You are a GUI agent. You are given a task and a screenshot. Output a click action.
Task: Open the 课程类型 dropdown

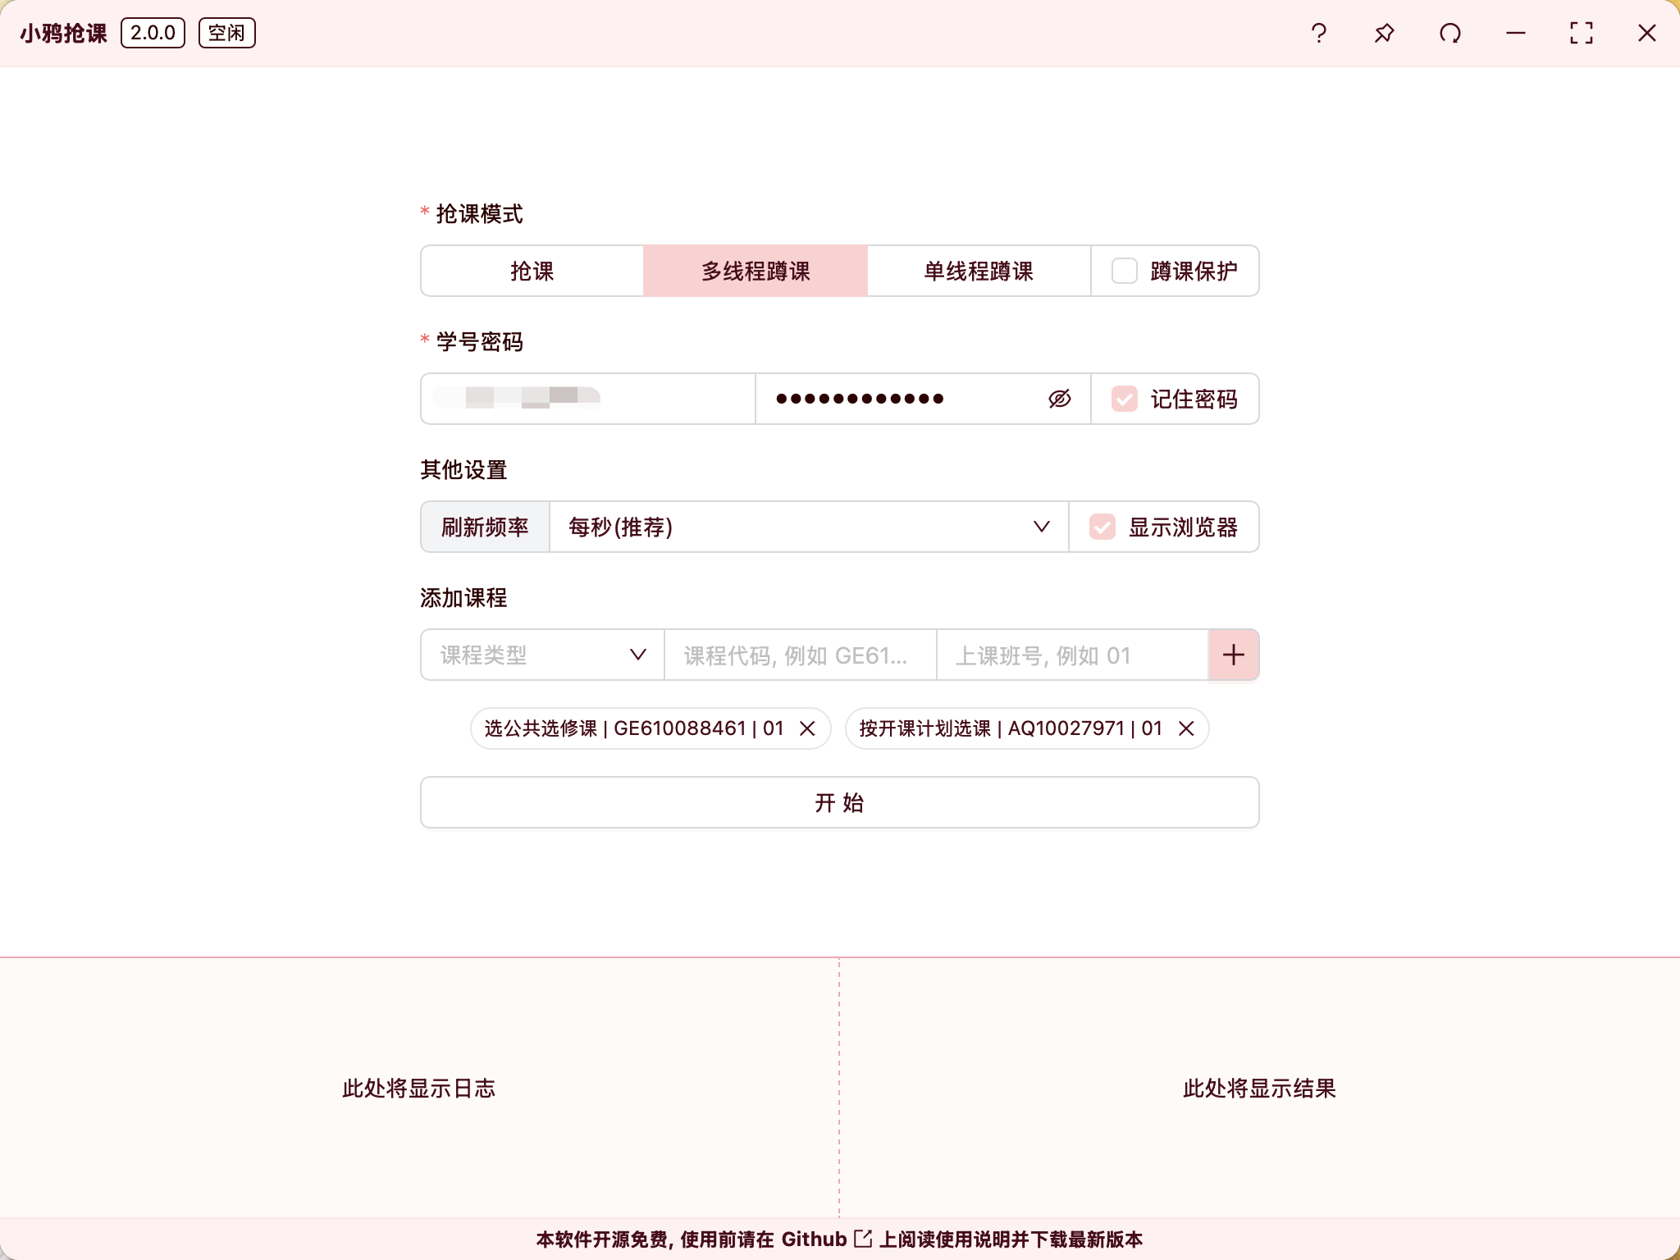pyautogui.click(x=542, y=655)
